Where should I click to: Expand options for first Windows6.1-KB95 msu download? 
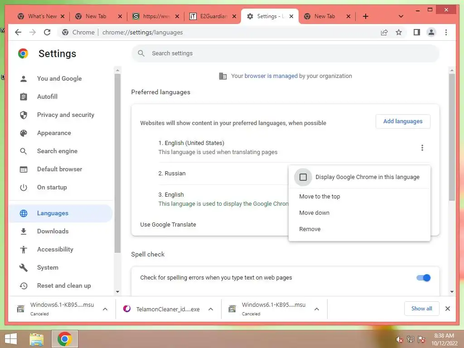tap(105, 309)
